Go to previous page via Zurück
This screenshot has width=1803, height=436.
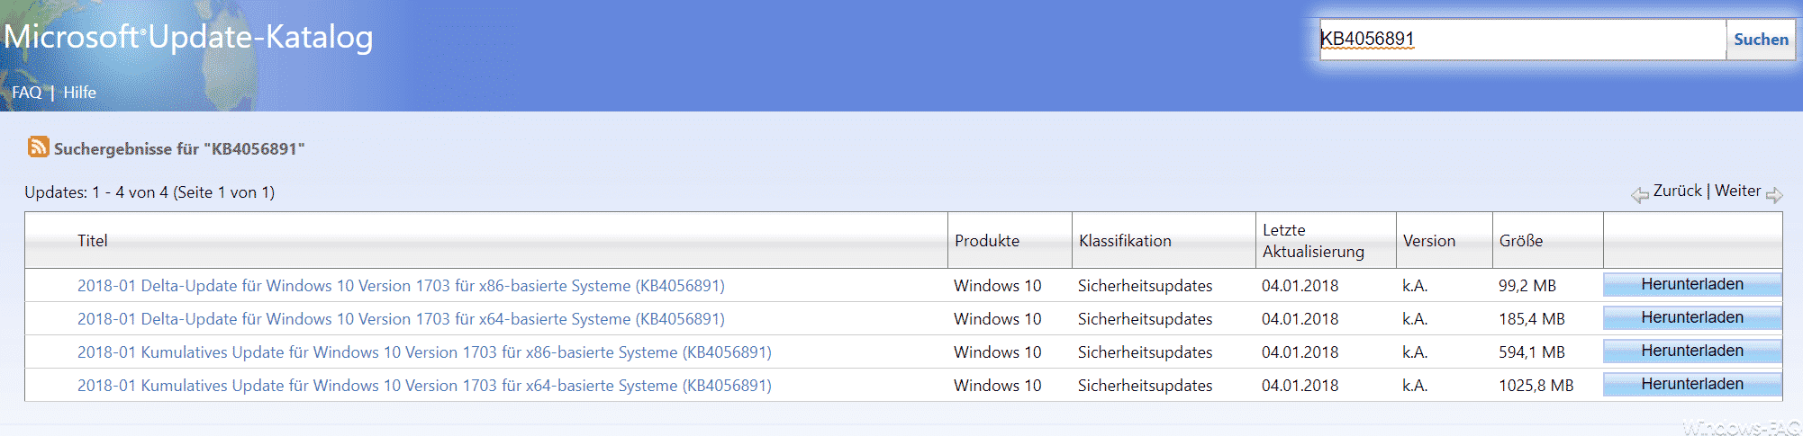point(1677,191)
